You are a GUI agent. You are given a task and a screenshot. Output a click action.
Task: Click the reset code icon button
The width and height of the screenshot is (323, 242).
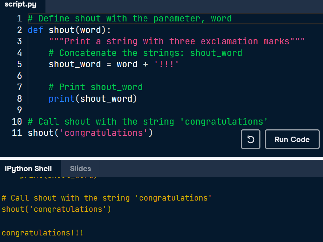tap(251, 139)
